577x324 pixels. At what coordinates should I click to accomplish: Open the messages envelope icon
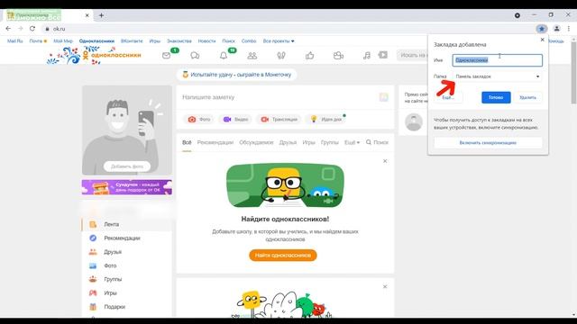pyautogui.click(x=166, y=56)
